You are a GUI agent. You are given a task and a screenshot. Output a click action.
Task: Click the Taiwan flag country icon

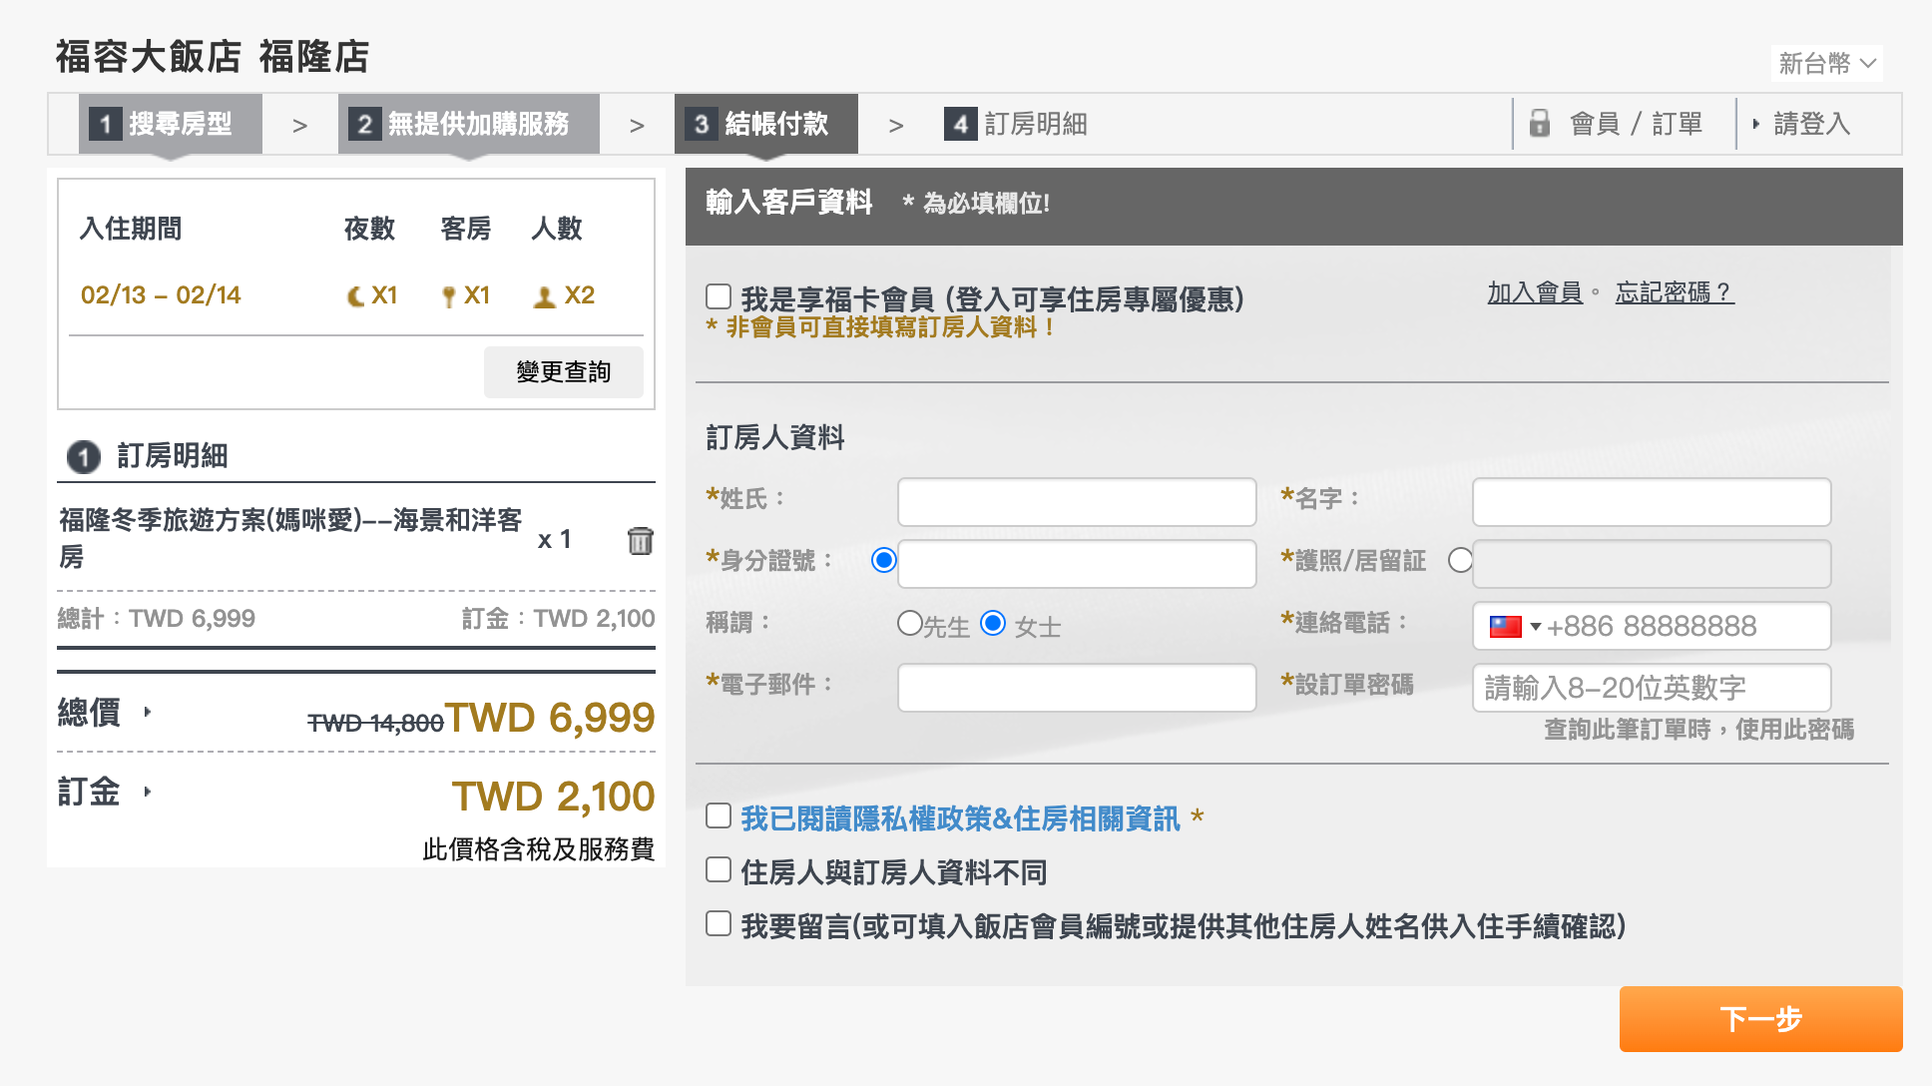tap(1505, 627)
